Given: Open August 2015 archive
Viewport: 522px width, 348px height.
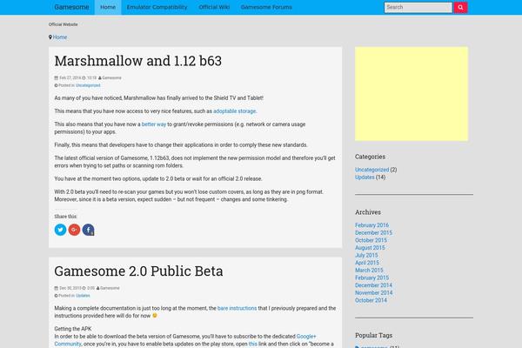Looking at the screenshot, I should 370,248.
